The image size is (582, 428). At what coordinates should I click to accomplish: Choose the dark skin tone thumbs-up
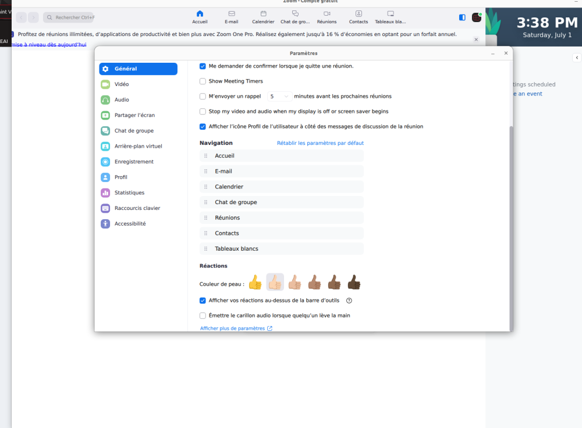click(x=354, y=282)
